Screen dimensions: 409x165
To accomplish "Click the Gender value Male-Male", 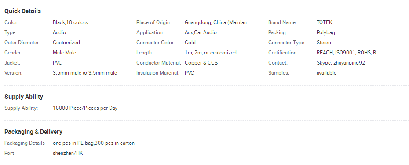I will pos(64,53).
